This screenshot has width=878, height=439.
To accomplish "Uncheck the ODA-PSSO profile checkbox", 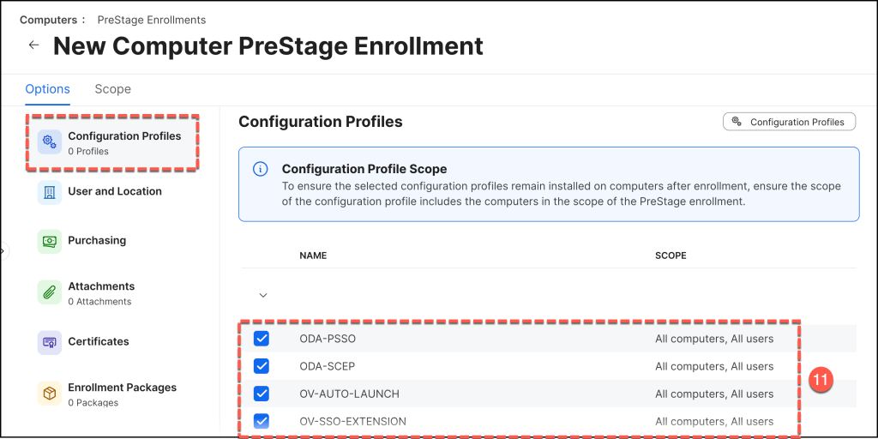I will pyautogui.click(x=262, y=339).
